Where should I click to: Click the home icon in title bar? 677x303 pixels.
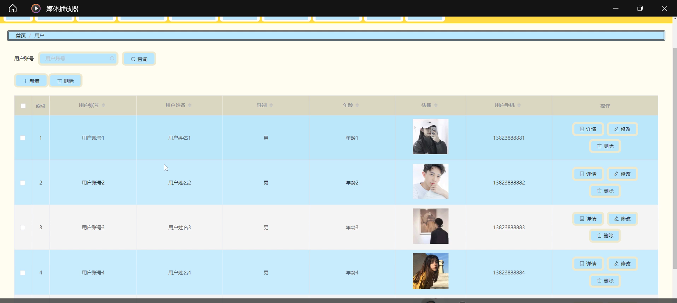click(13, 8)
